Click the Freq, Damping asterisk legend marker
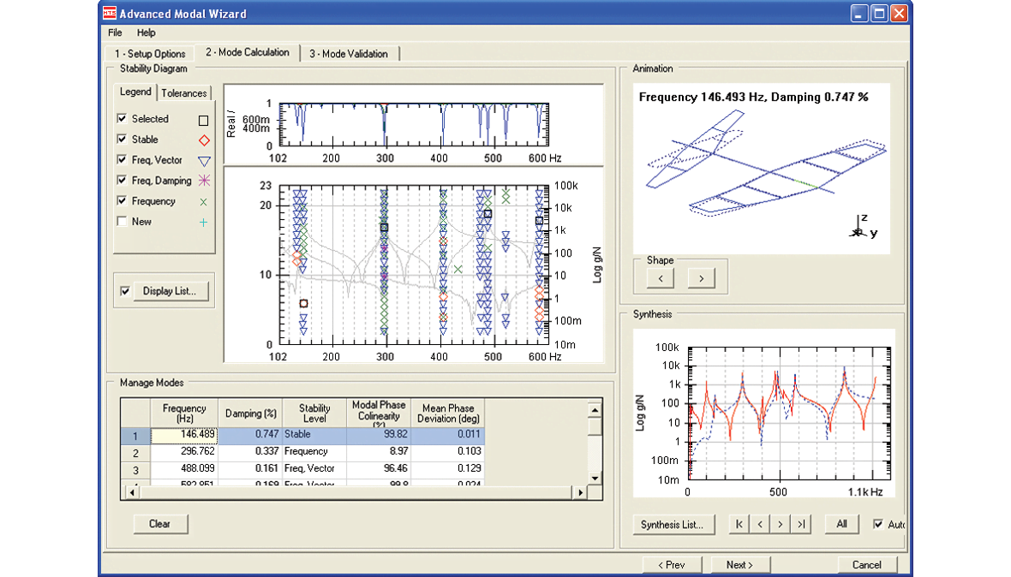1011x577 pixels. 205,181
